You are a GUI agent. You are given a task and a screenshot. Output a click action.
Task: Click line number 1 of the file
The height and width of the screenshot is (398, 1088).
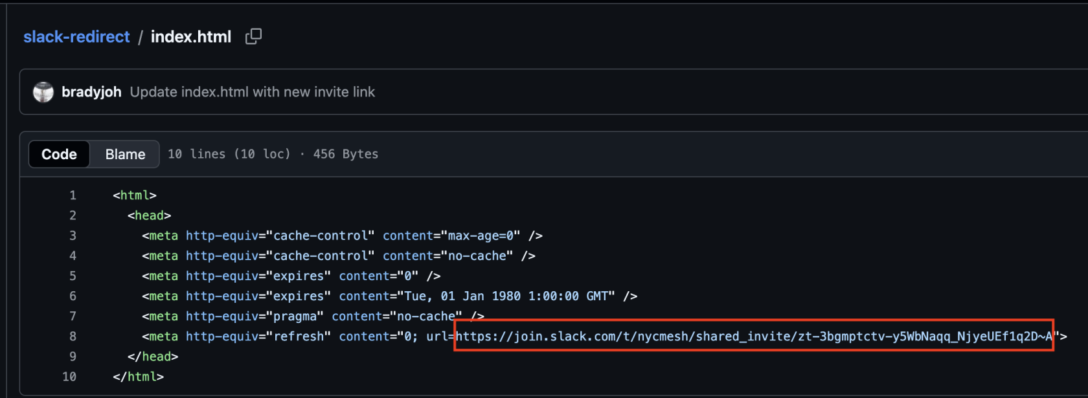tap(73, 195)
